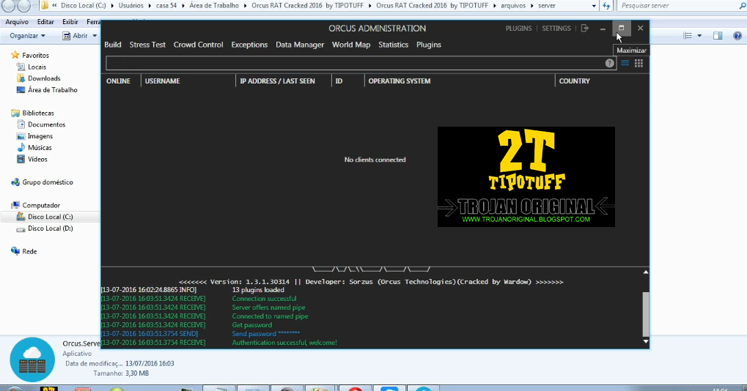Switch Orcus client list to list view

coord(625,63)
